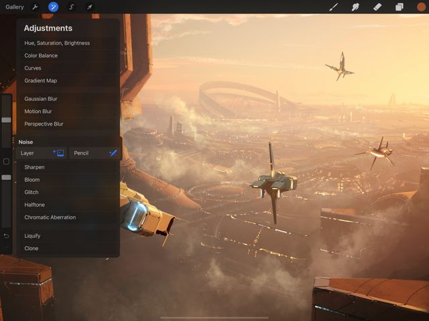Image resolution: width=429 pixels, height=321 pixels.
Task: Tap the undo arrow in sidebar
Action: coord(6,236)
